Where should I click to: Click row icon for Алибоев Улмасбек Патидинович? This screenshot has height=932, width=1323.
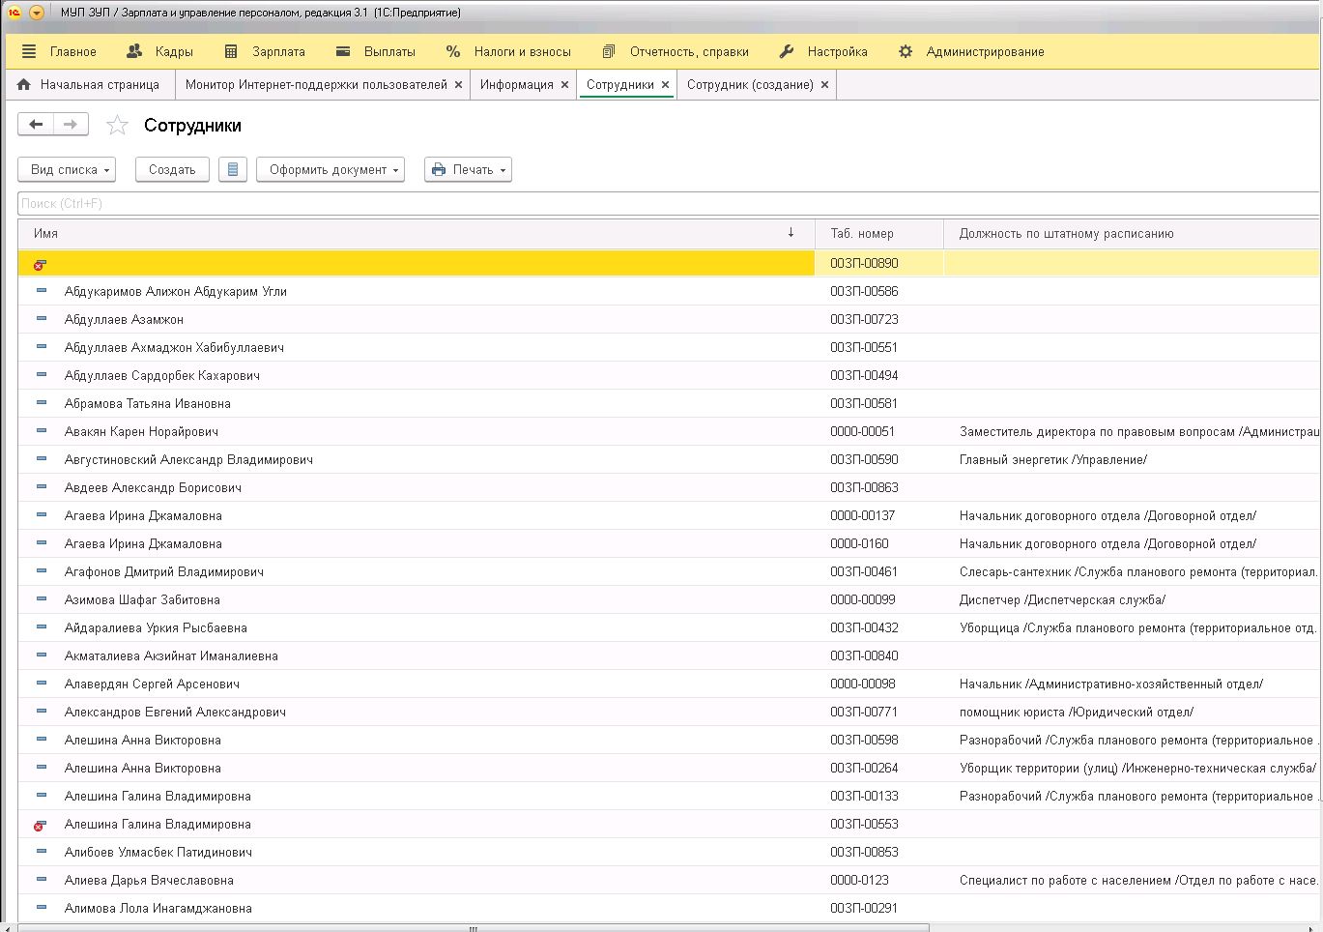pos(42,852)
